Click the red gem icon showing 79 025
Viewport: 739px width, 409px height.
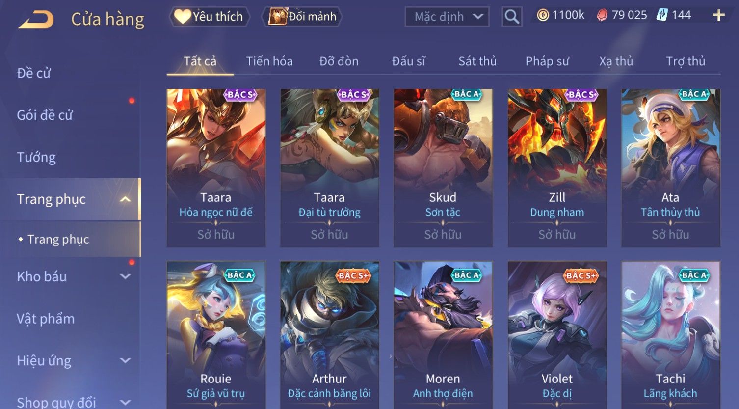click(602, 16)
